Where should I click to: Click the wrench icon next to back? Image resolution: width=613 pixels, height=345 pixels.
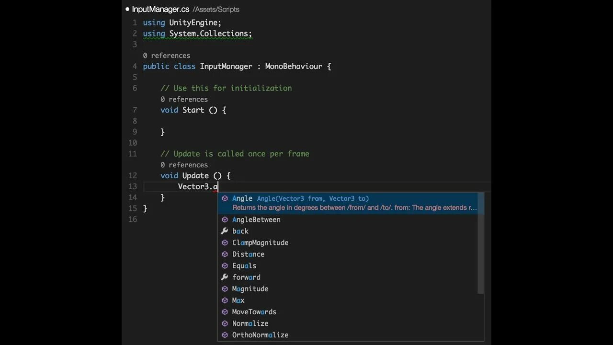coord(225,231)
